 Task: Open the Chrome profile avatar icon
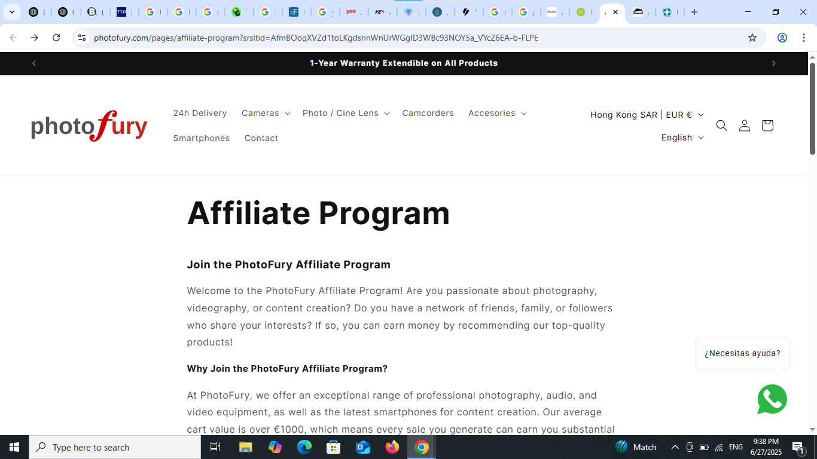pos(782,38)
